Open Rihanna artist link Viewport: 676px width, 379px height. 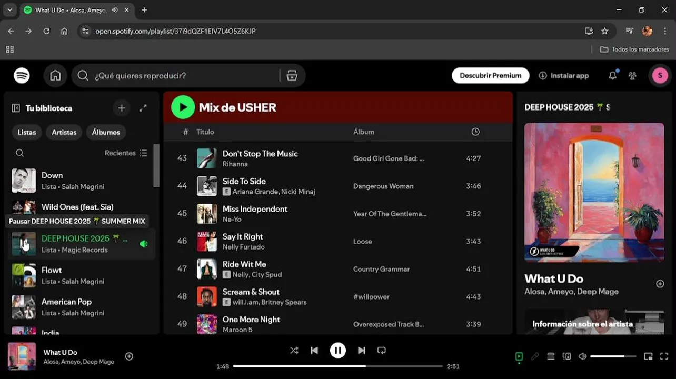[235, 164]
